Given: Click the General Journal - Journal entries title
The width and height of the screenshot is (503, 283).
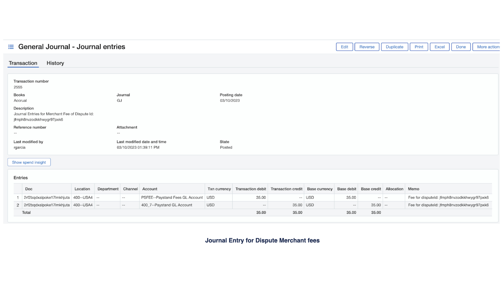Looking at the screenshot, I should (72, 47).
